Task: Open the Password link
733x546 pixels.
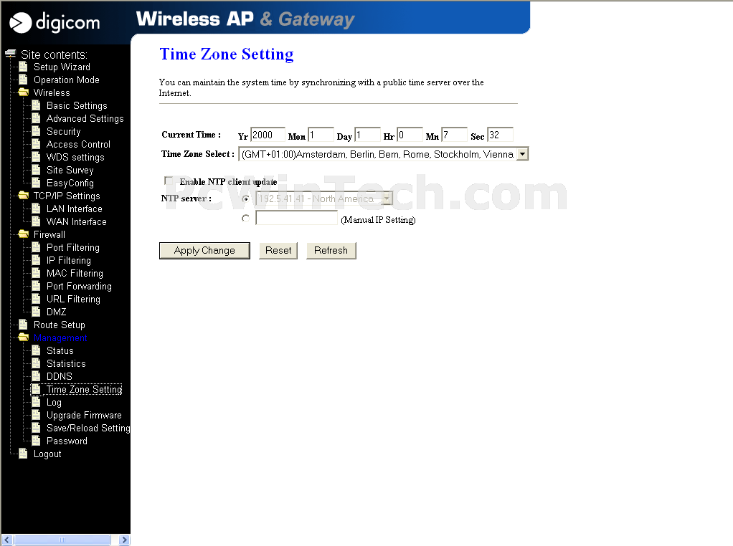Action: 67,441
